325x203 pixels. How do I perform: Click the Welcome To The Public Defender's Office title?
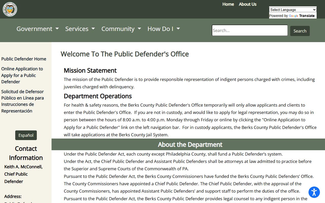point(125,54)
